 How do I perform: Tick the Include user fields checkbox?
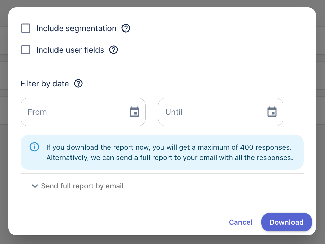tap(26, 50)
